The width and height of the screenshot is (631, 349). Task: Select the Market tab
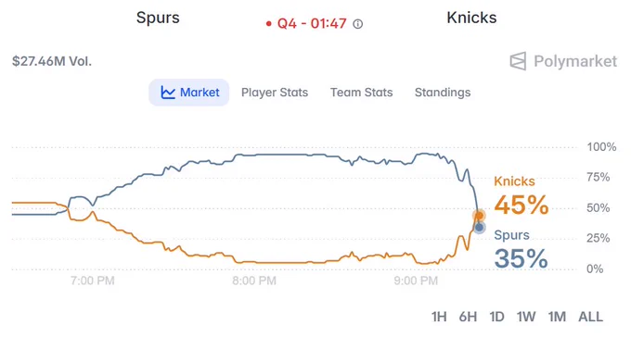pyautogui.click(x=189, y=93)
